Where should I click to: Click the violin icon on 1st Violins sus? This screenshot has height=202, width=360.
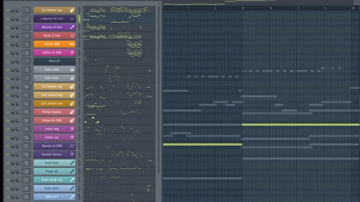[x=72, y=10]
